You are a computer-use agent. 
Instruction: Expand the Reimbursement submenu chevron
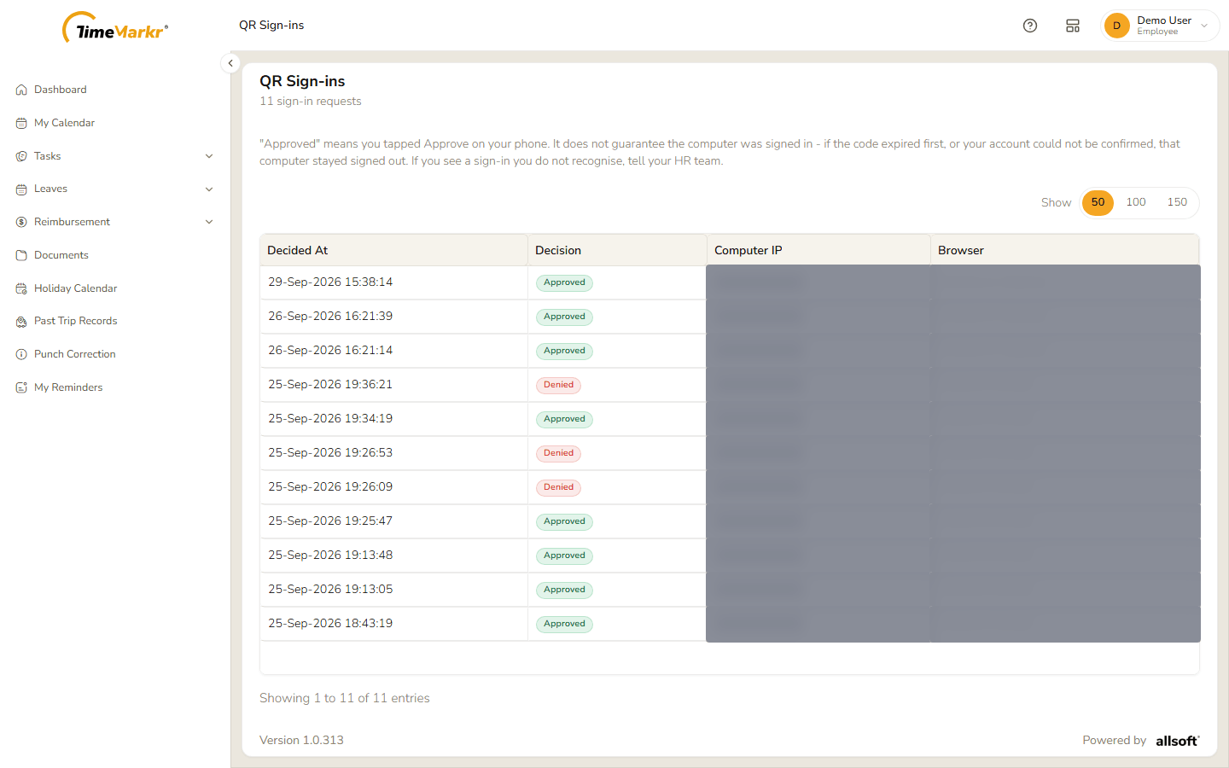click(209, 222)
